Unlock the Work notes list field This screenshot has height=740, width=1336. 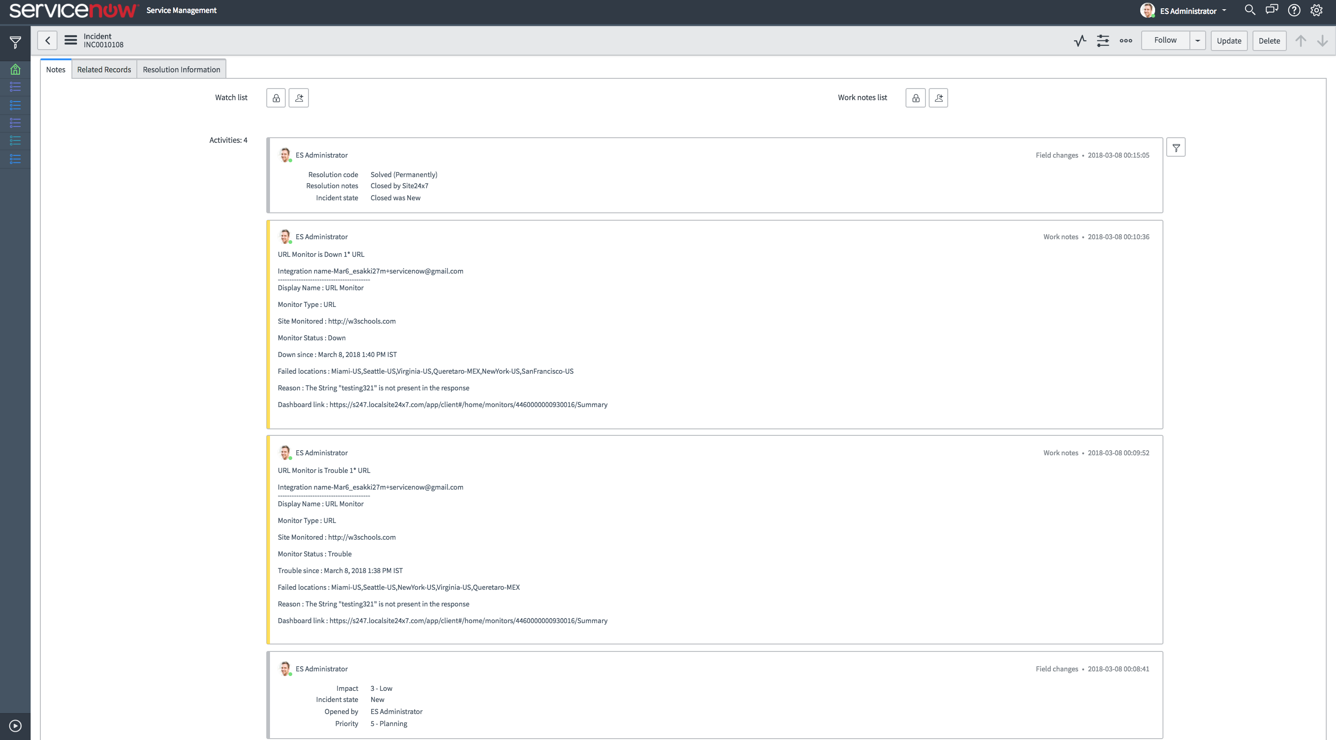915,98
